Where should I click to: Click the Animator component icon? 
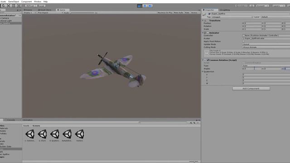point(205,33)
